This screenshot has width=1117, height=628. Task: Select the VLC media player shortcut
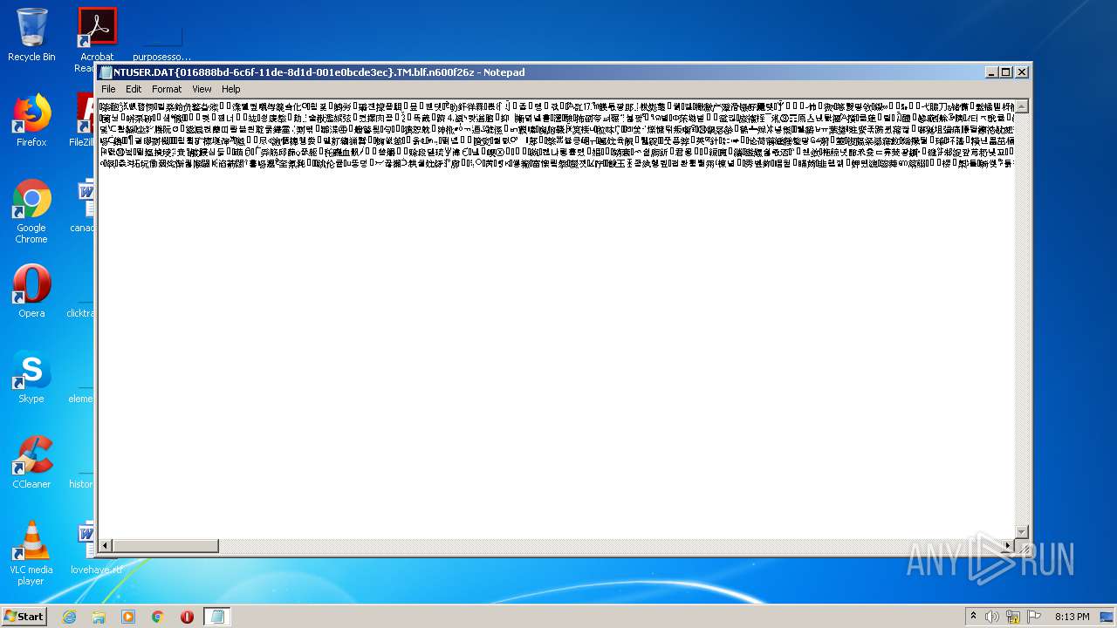(31, 554)
